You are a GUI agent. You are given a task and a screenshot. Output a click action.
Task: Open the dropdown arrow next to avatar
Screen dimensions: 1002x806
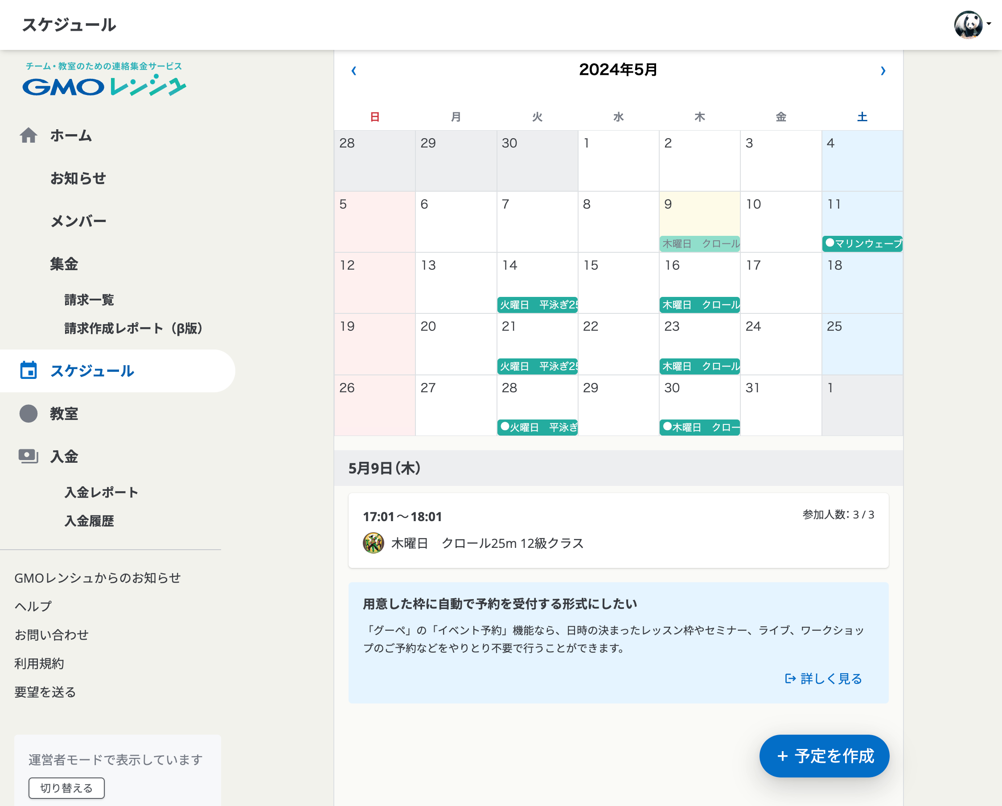pyautogui.click(x=990, y=24)
